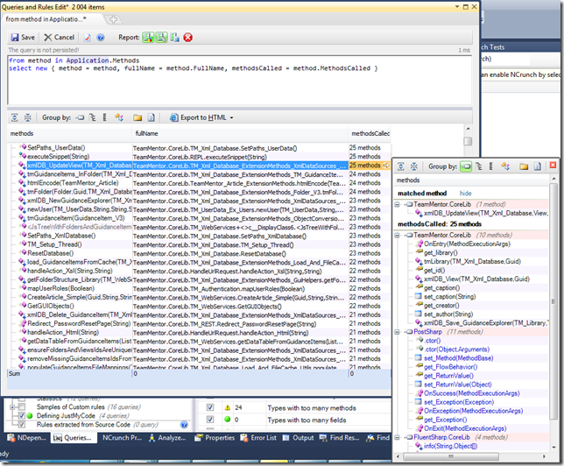564x466 pixels.
Task: Collapse the FluentSharp.CoreLib tree node
Action: pyautogui.click(x=398, y=439)
